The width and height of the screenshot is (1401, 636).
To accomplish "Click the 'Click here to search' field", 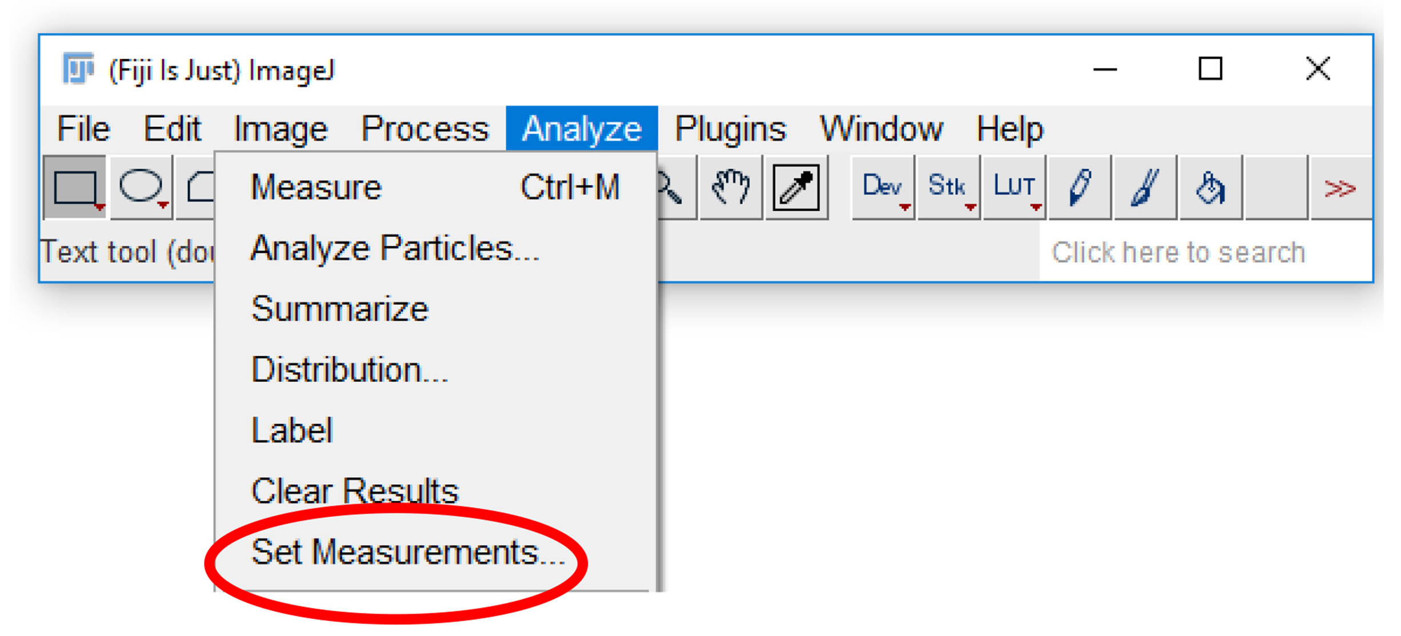I will [1206, 252].
